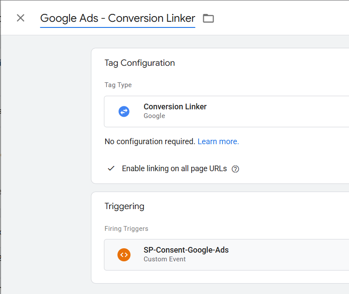The width and height of the screenshot is (349, 294).
Task: Click the Firing Triggers label
Action: point(126,229)
